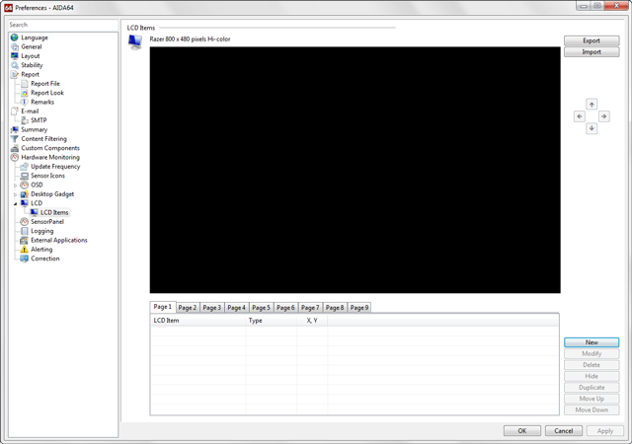
Task: Click the SensorPanel gauge icon
Action: (25, 222)
